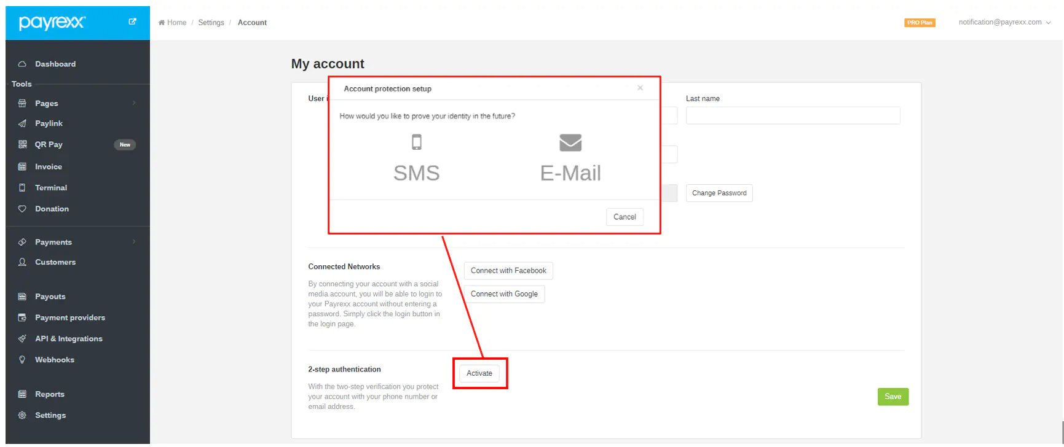
Task: Choose the E-Mail envelope icon
Action: pos(570,142)
